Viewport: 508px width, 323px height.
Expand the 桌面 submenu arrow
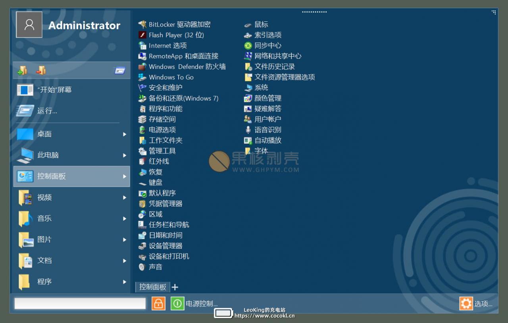[125, 134]
